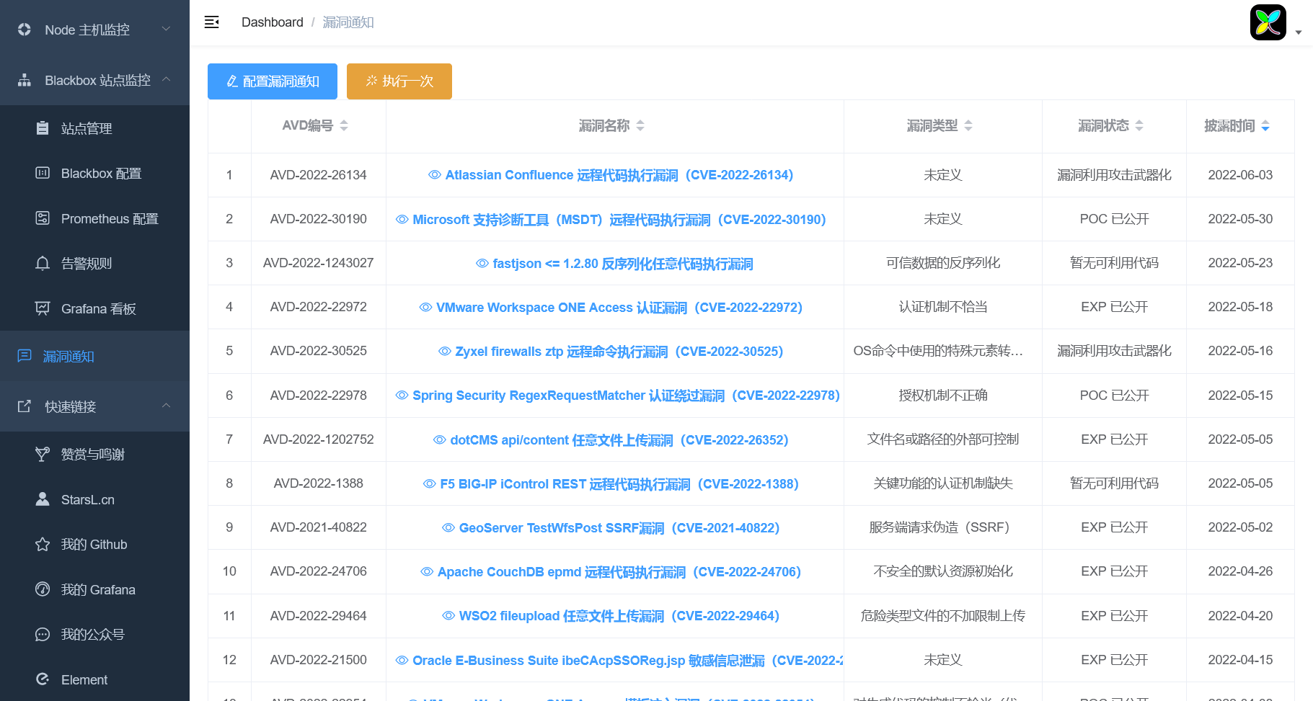This screenshot has height=701, width=1313.
Task: Click date 2022-04-15 cell
Action: pos(1240,660)
